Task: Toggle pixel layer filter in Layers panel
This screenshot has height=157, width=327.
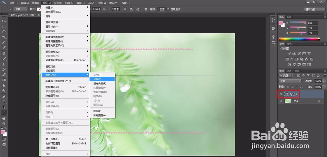Action: [x=299, y=76]
